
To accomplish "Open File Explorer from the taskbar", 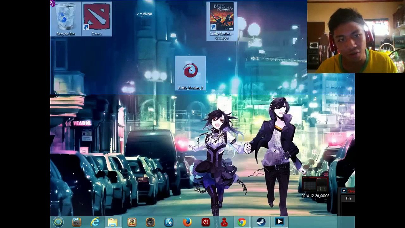I will 113,222.
